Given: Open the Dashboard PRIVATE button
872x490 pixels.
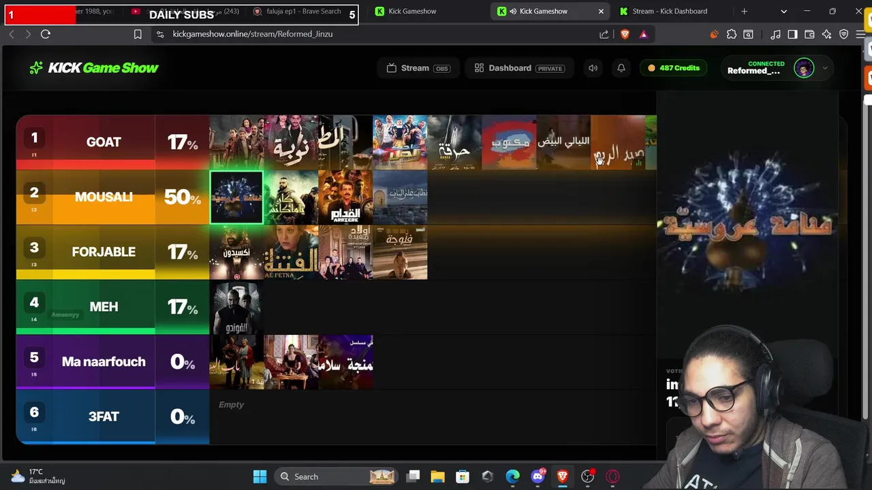Looking at the screenshot, I should [x=519, y=68].
